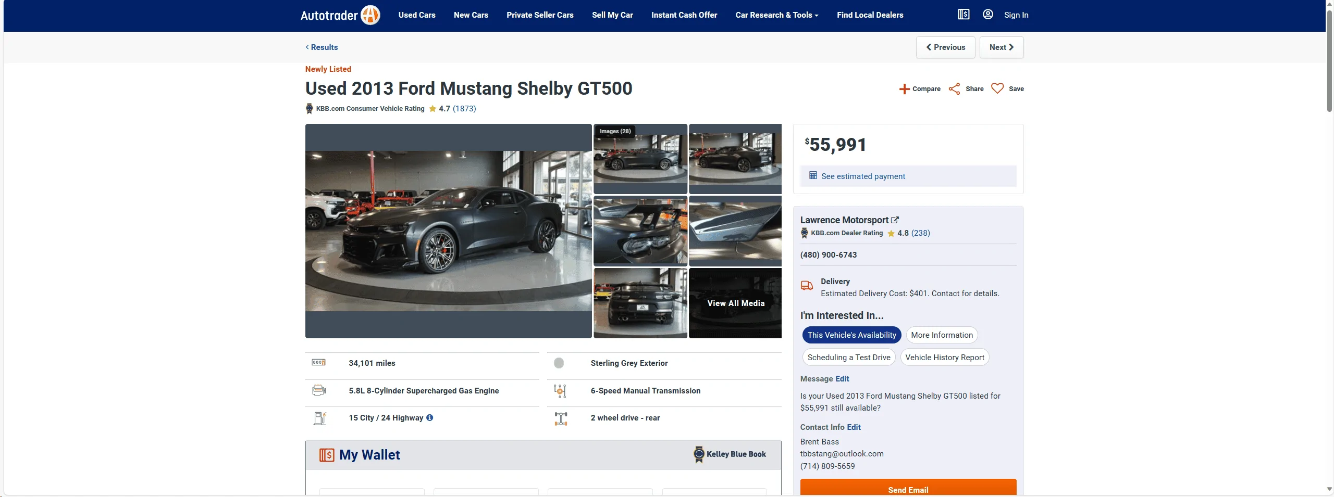Click the engine icon

tap(319, 390)
